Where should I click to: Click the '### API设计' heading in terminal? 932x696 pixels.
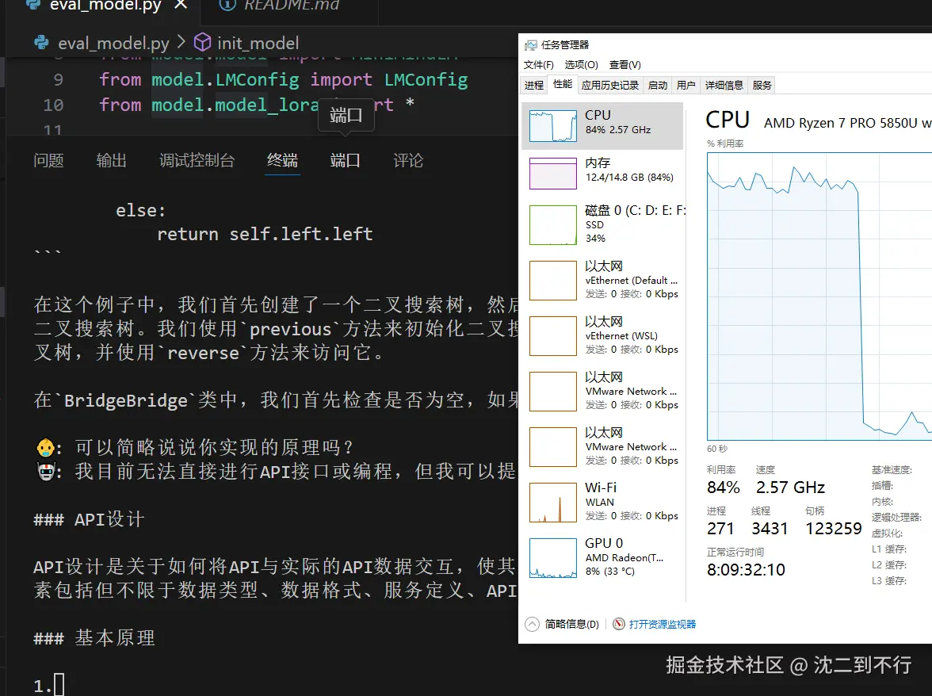[89, 519]
